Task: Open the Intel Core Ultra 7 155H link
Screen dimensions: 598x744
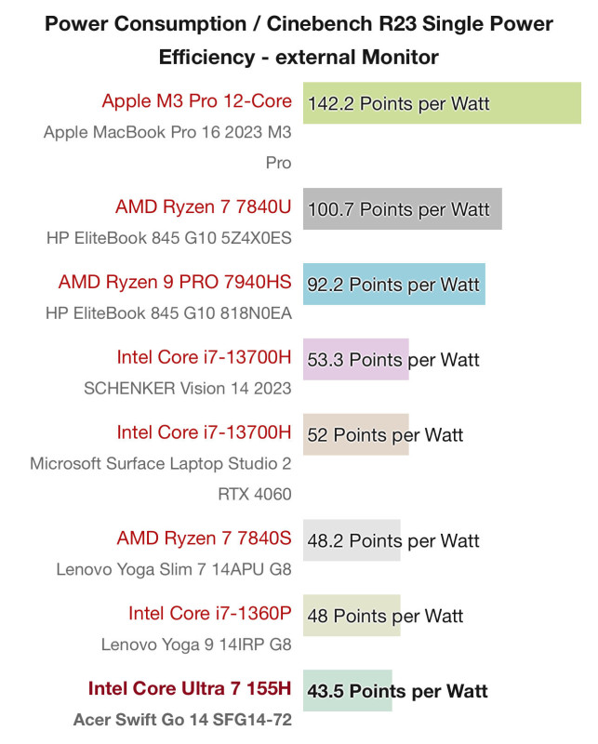Action: (x=190, y=688)
